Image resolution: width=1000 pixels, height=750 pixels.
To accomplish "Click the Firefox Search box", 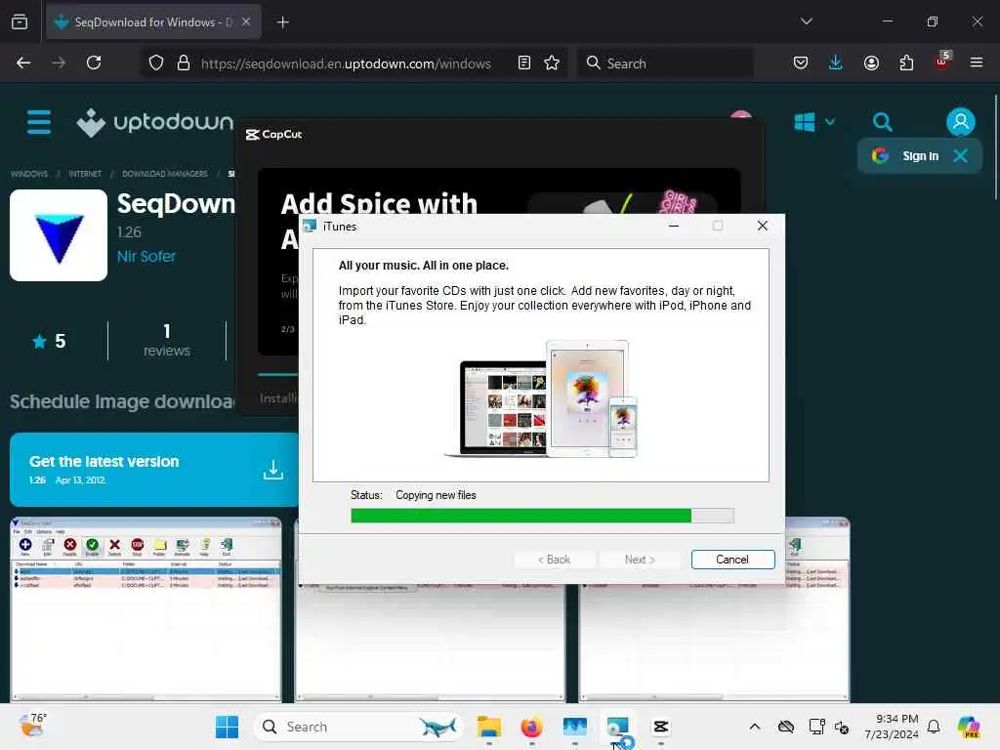I will pyautogui.click(x=665, y=63).
